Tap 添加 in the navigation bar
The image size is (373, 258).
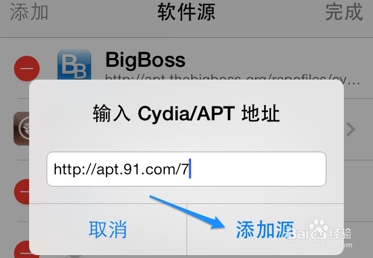tap(29, 12)
